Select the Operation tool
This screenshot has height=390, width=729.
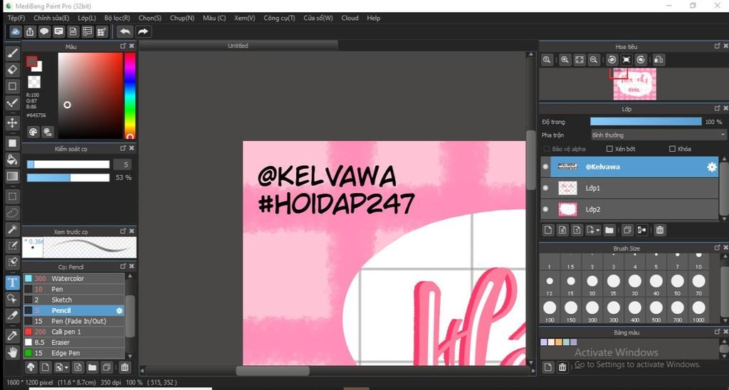13,298
